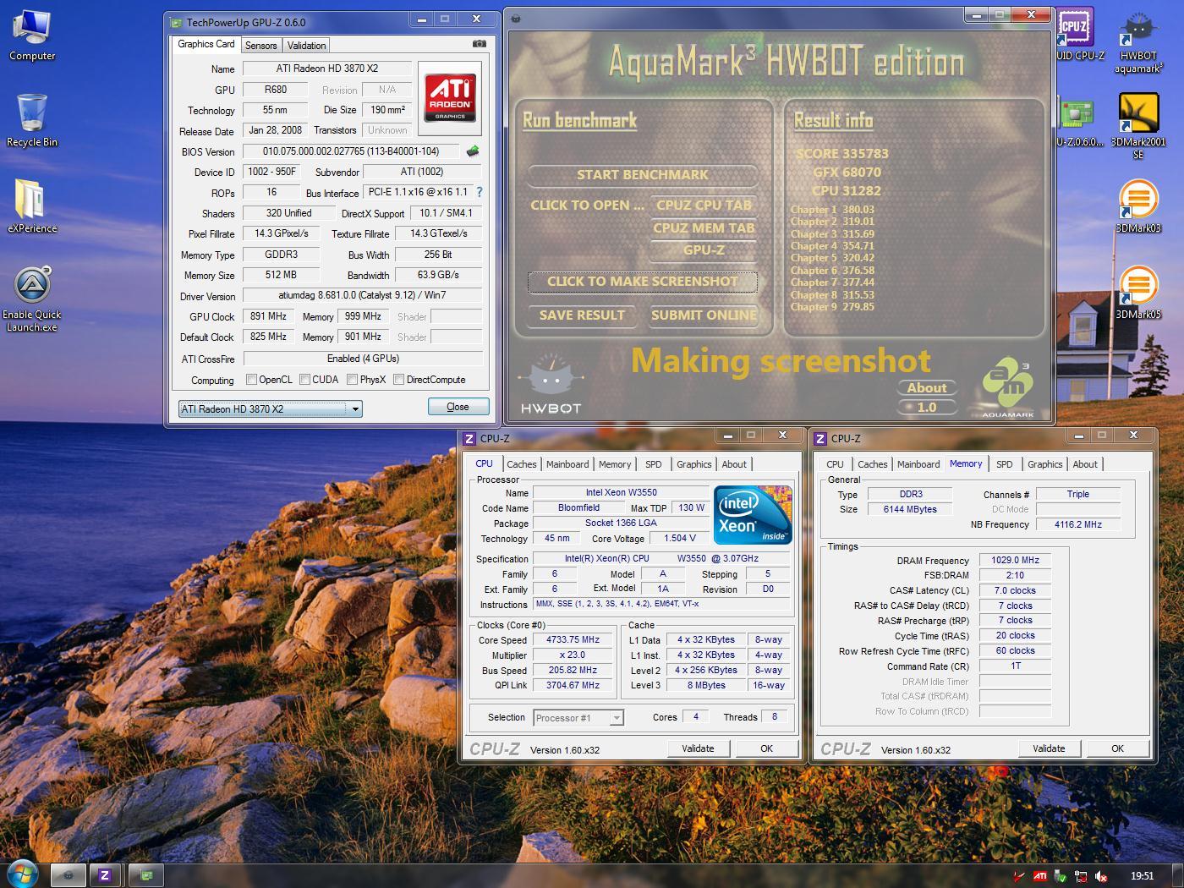Click Validate in right CPU-Z window
This screenshot has height=888, width=1184.
pos(1049,748)
